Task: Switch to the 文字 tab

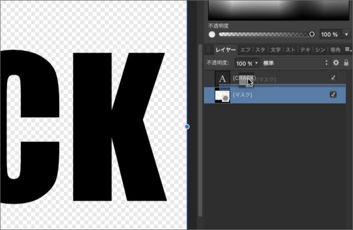Action: 275,50
